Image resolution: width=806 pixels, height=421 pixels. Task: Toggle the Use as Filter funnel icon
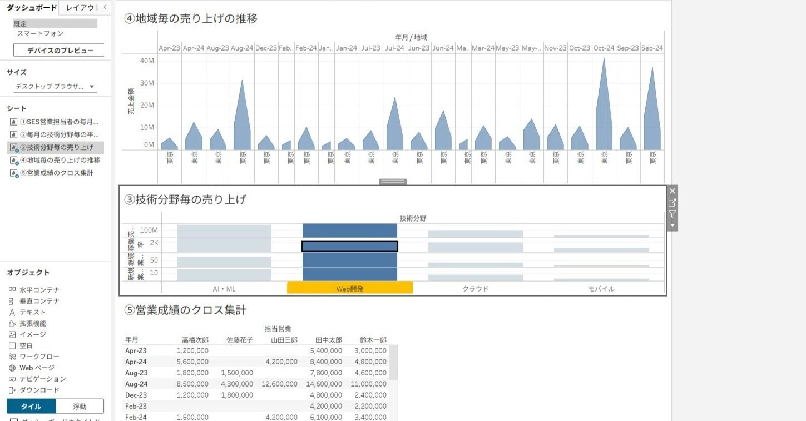[673, 214]
